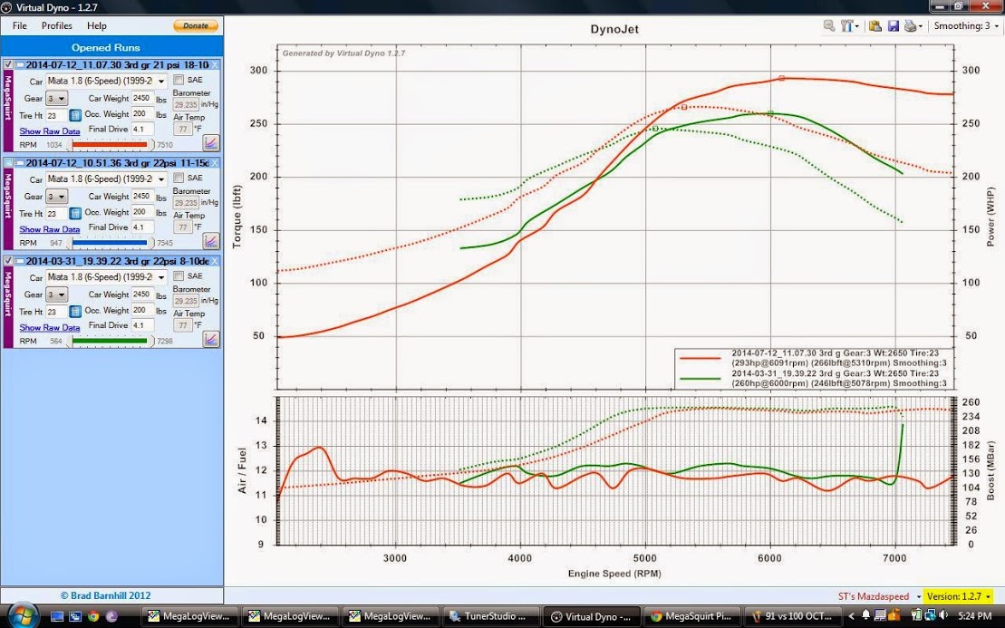
Task: Open the chart settings tools icon
Action: tap(847, 26)
